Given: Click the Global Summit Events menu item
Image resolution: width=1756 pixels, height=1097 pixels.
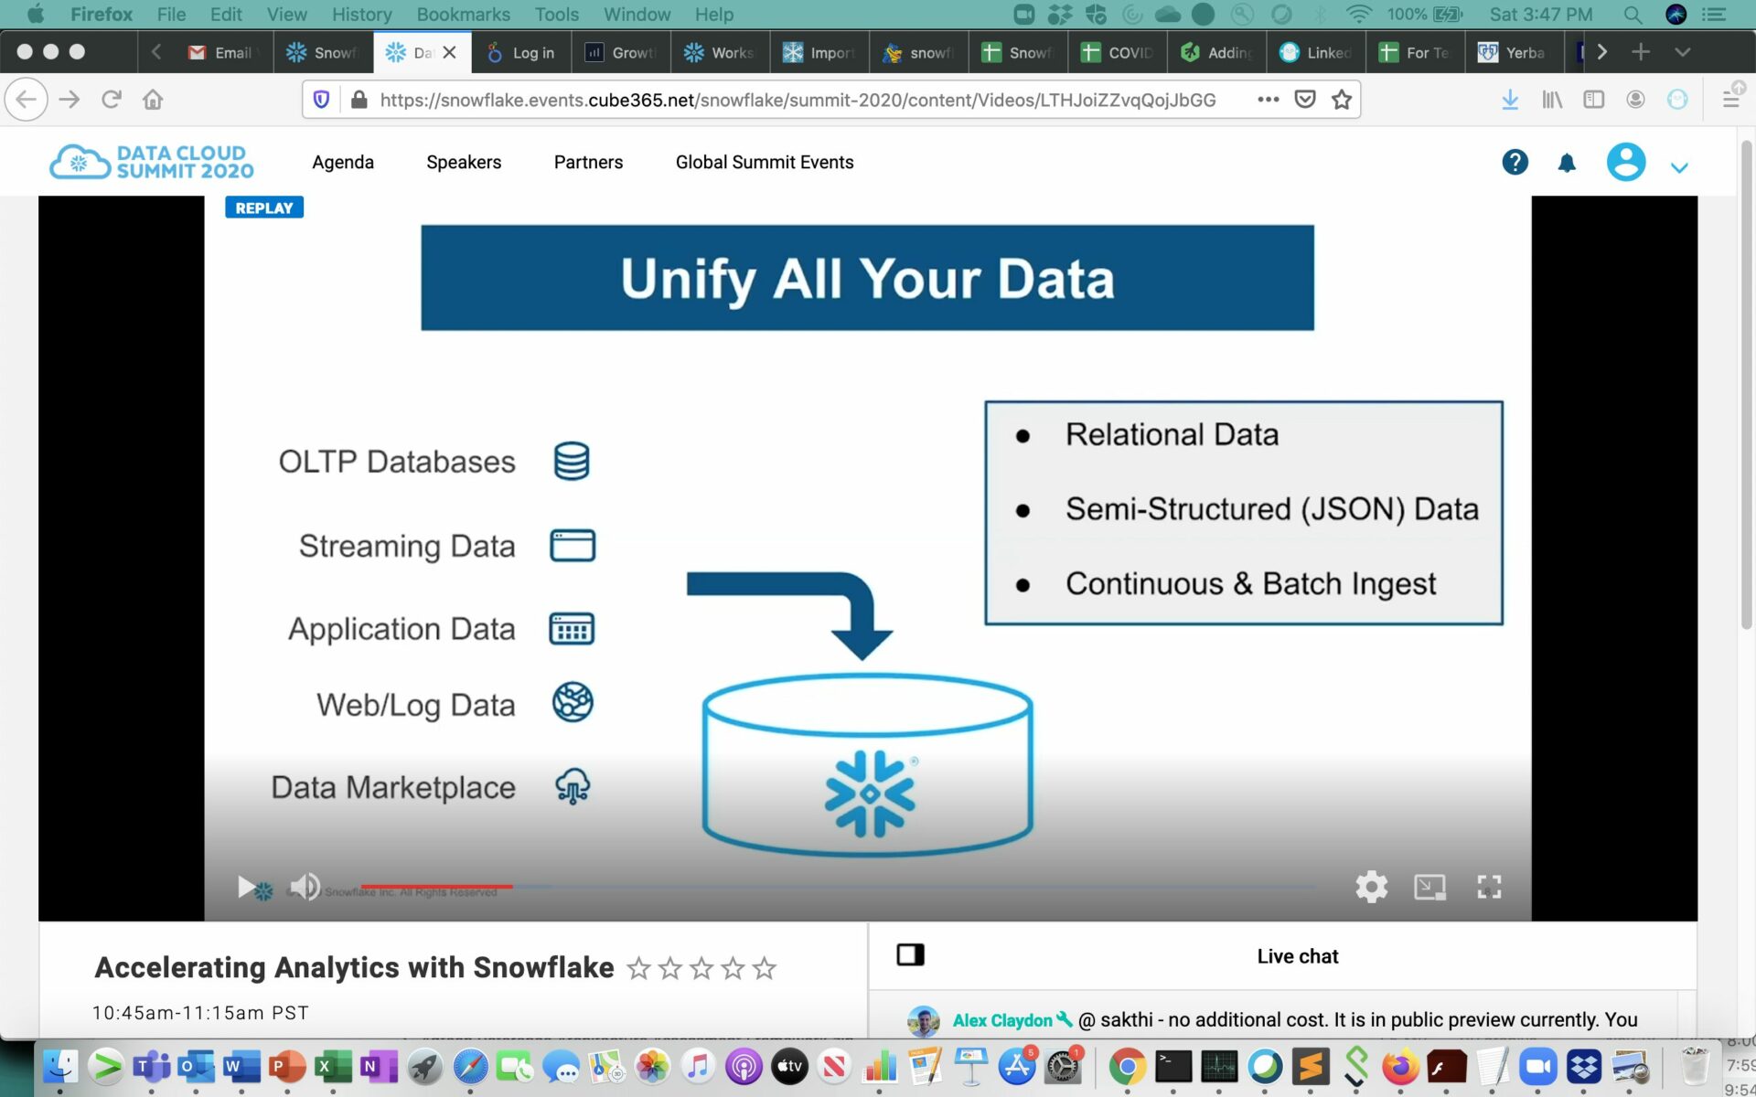Looking at the screenshot, I should click(765, 162).
